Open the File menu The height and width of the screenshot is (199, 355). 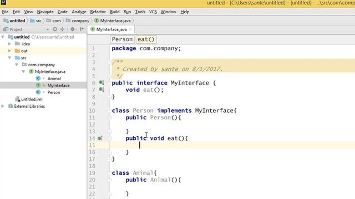[5, 12]
